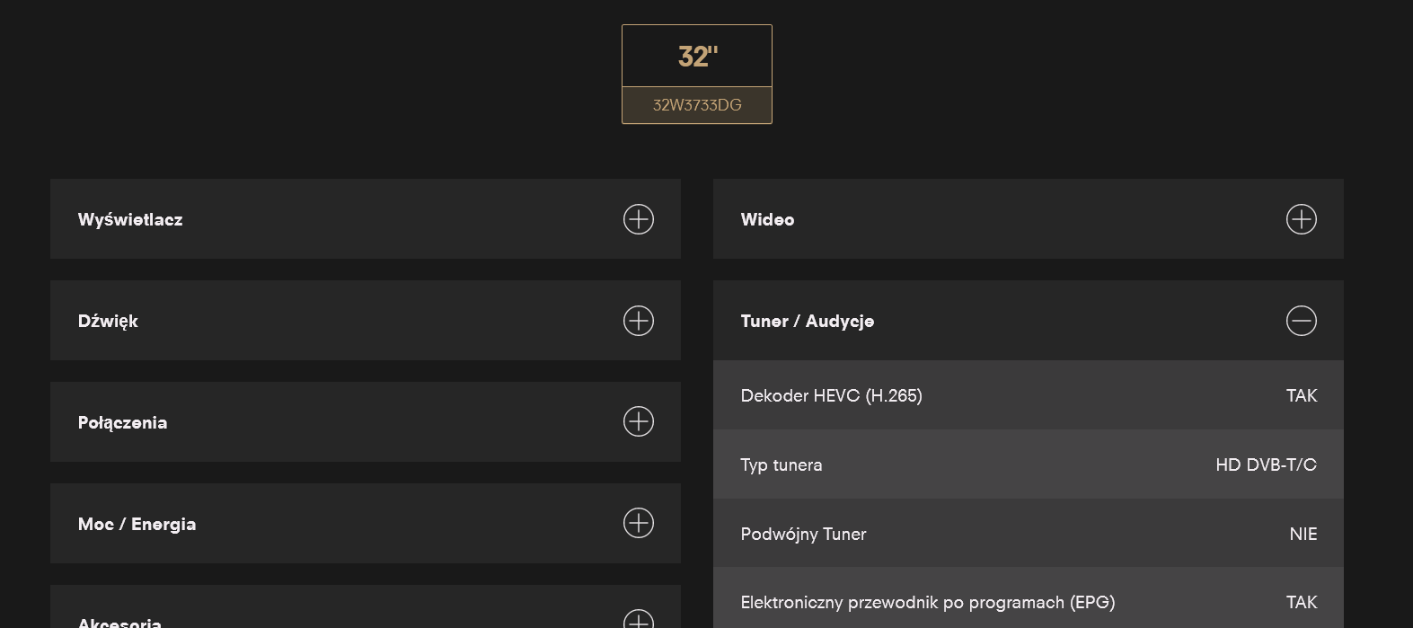The height and width of the screenshot is (628, 1413).
Task: Click plus icon in Akcesoria row
Action: (639, 620)
